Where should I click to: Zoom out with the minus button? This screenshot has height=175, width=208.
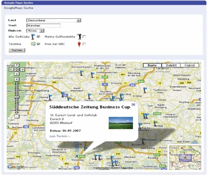click(17, 116)
